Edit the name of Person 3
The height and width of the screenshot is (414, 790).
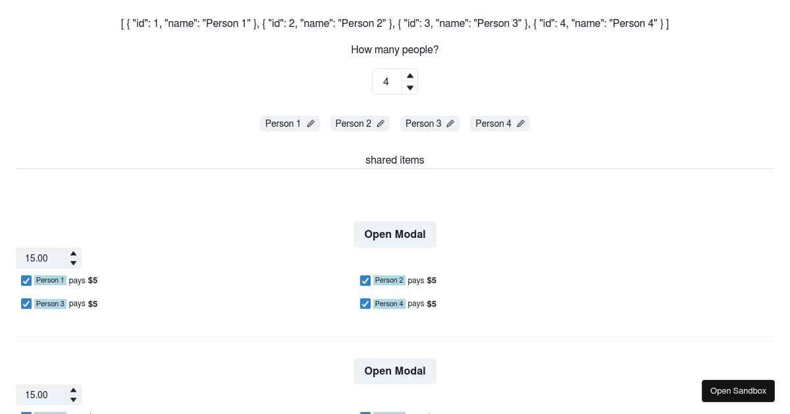[450, 124]
